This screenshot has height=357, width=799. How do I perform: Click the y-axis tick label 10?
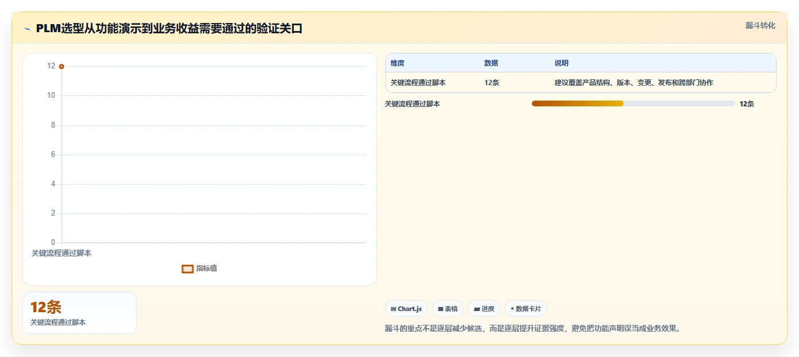pyautogui.click(x=51, y=95)
